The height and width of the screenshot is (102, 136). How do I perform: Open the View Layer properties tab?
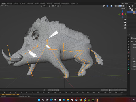click(x=129, y=47)
